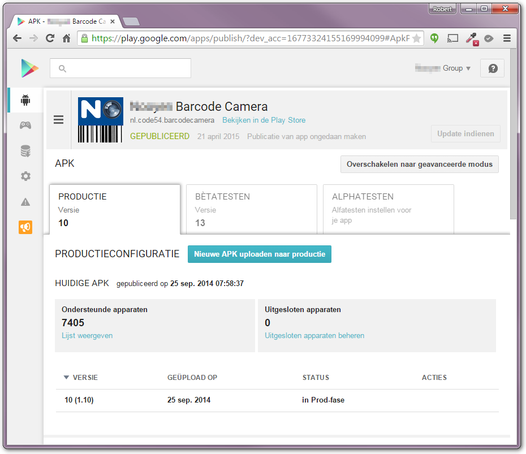The image size is (526, 454).
Task: Select the APK Barcode Camera browser tab
Action: click(x=67, y=21)
